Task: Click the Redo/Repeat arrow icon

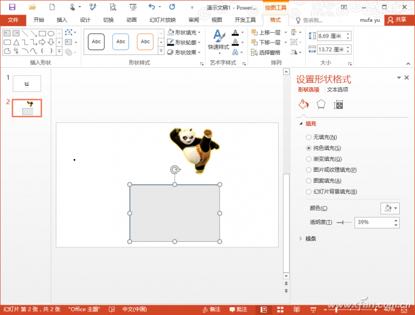Action: (172, 7)
